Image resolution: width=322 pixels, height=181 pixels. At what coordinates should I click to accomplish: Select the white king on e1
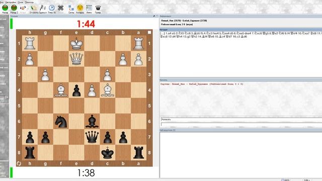76,43
